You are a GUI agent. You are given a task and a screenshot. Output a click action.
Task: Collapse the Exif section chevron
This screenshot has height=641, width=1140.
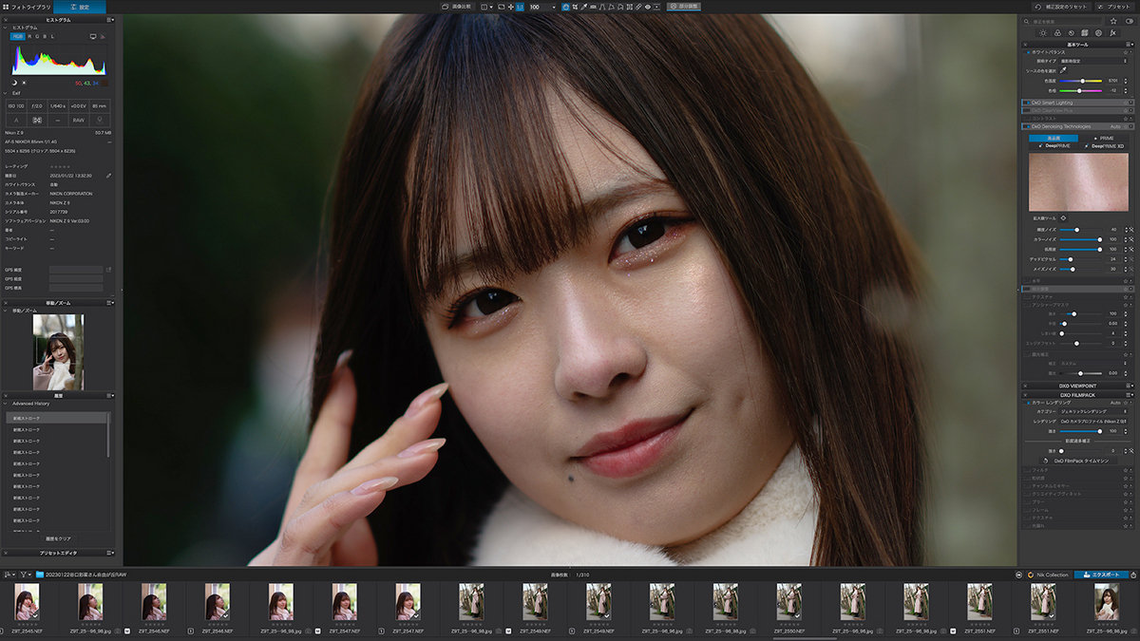pos(5,93)
